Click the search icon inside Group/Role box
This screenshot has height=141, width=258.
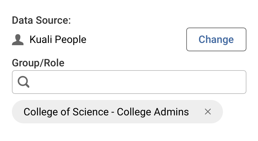click(x=23, y=82)
